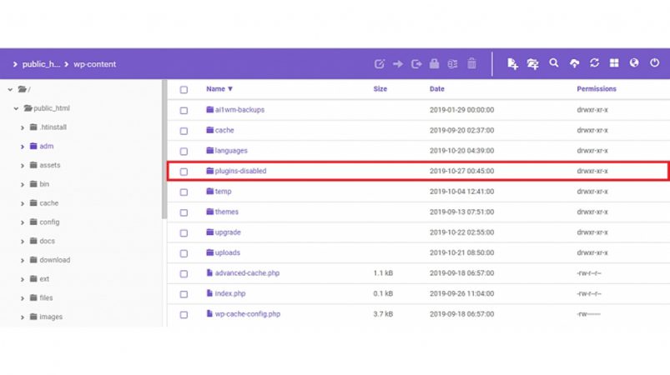This screenshot has width=670, height=375.
Task: Click the rename (edit) toolbar icon
Action: pos(379,64)
